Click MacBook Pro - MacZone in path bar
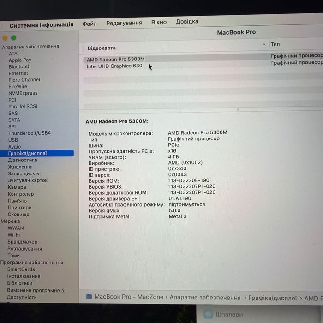The image size is (323, 323). coord(129,297)
